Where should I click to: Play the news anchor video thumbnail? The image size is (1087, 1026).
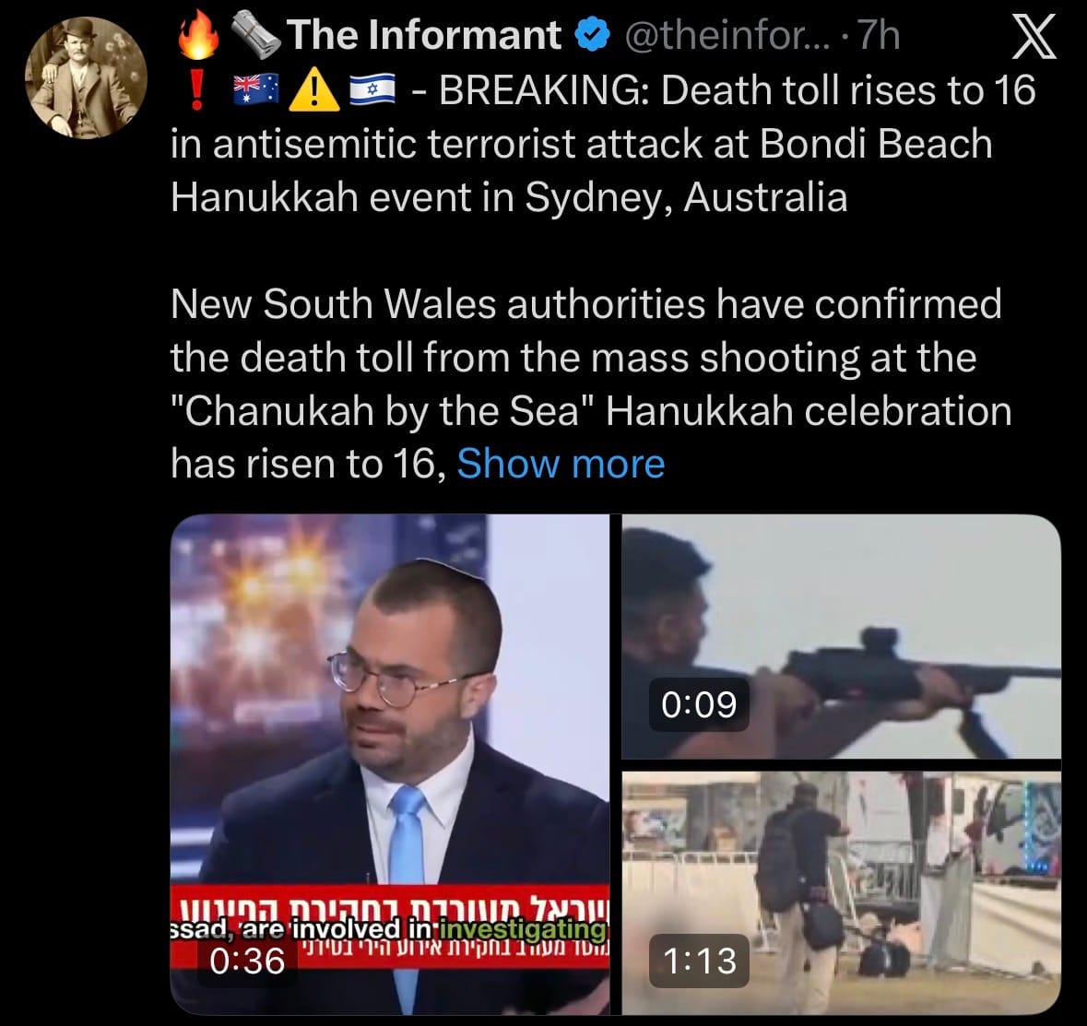(x=390, y=764)
